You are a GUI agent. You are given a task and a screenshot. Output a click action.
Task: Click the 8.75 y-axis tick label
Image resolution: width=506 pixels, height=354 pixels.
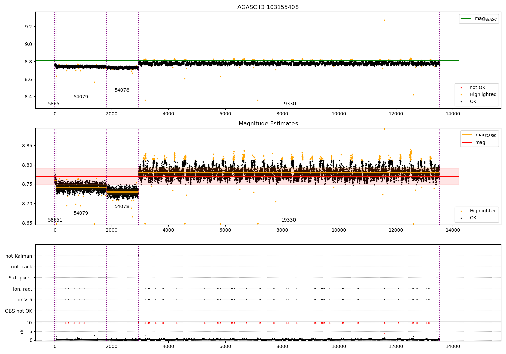(x=27, y=184)
